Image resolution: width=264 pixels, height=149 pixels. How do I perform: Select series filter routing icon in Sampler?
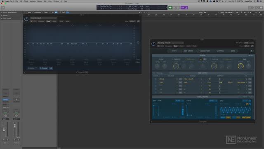click(201, 59)
